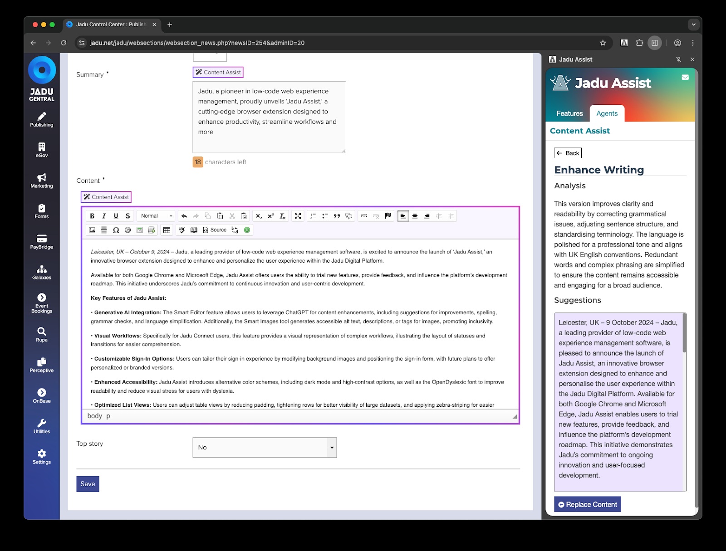Insert an anchor using the flag icon
Screen dimensions: 726x551
[x=388, y=216]
